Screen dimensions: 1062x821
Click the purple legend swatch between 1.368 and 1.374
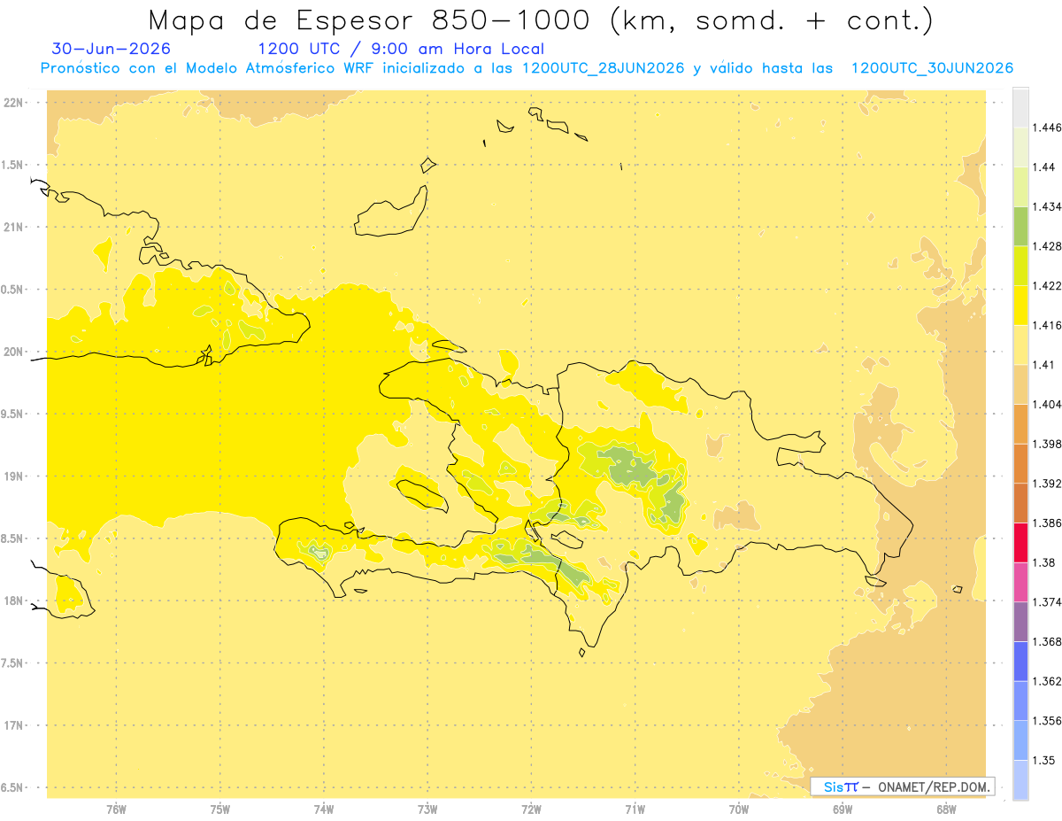[x=1020, y=621]
